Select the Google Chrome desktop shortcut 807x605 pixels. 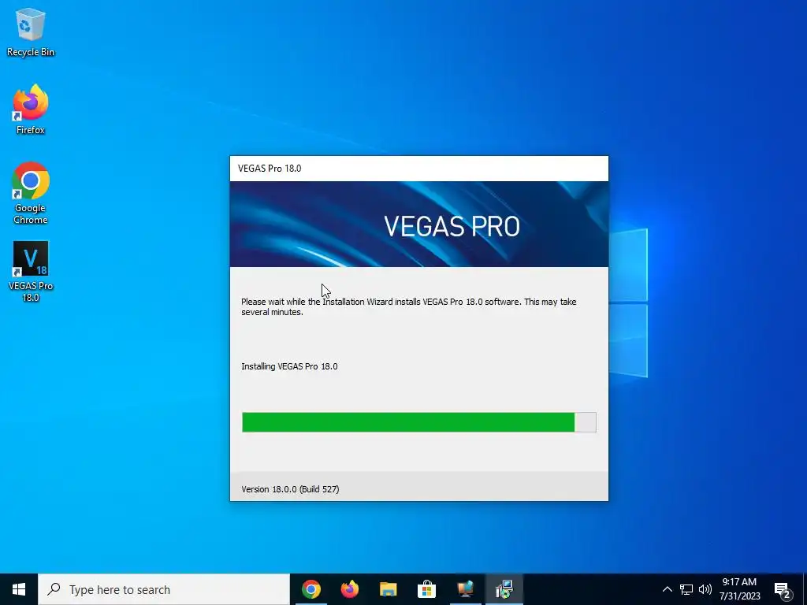(x=31, y=194)
